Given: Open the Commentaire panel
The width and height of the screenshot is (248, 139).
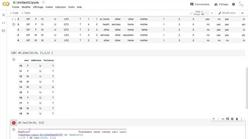Looking at the screenshot, I should click(x=200, y=4).
